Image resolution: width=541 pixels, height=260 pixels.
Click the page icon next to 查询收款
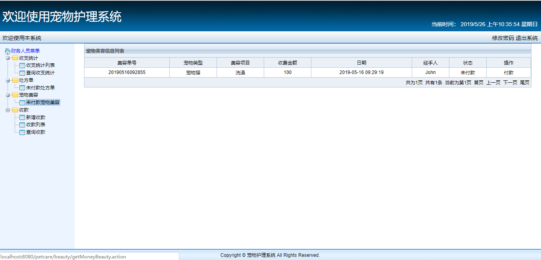(22, 132)
